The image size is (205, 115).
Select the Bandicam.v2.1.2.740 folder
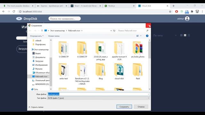[82, 74]
